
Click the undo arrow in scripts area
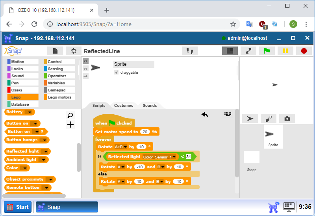point(205,114)
